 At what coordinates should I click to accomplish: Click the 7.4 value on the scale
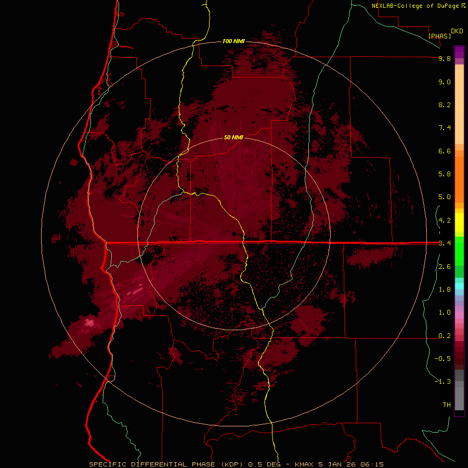(445, 128)
